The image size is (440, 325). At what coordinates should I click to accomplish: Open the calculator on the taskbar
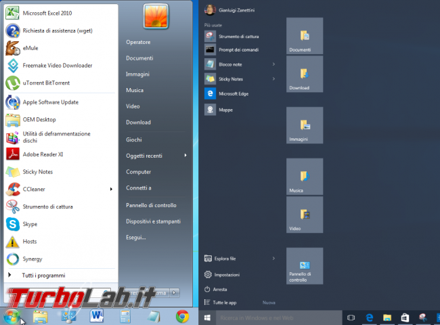pos(125,317)
